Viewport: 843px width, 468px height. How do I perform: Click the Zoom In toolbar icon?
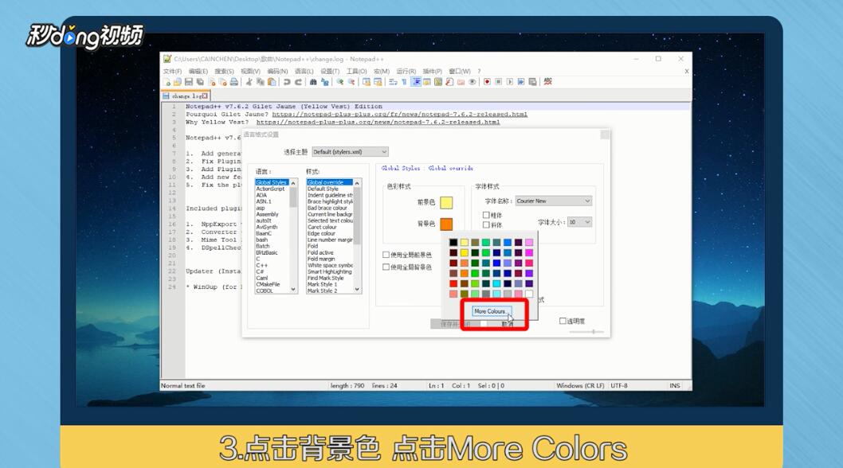(339, 82)
